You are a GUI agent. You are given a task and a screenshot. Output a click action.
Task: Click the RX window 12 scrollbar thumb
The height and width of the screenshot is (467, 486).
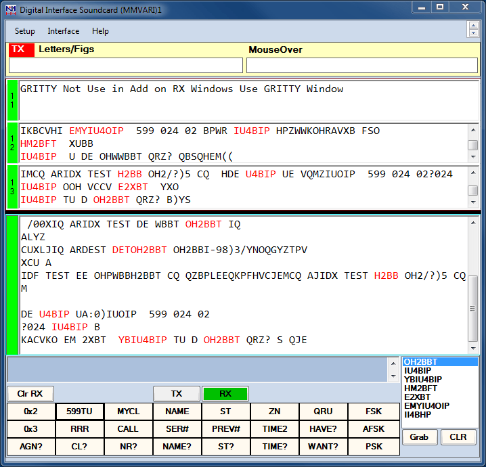(x=472, y=145)
